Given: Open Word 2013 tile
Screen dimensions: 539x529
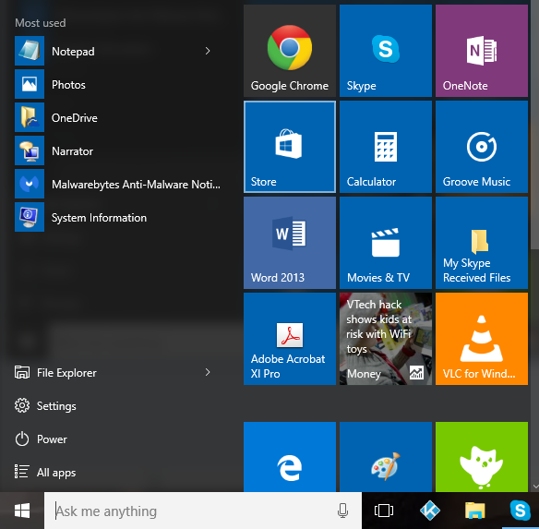Looking at the screenshot, I should (x=290, y=243).
